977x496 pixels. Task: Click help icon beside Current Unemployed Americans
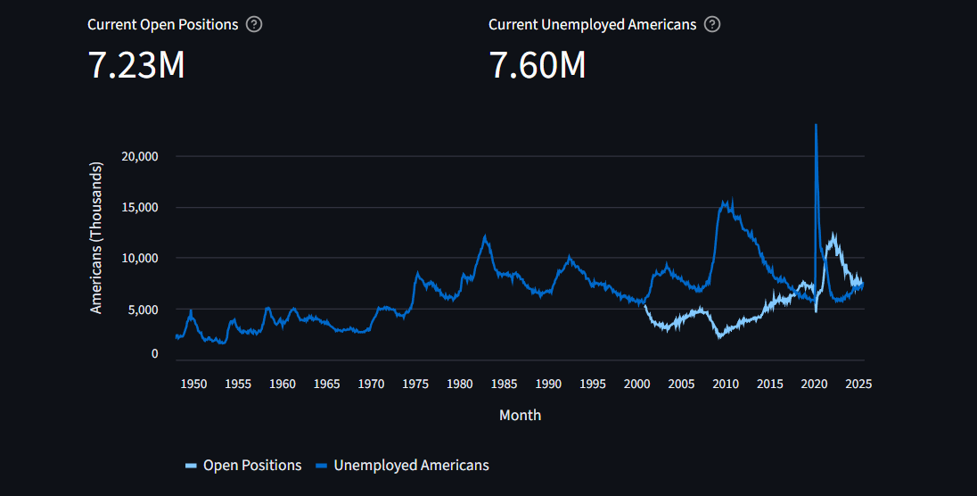point(711,24)
